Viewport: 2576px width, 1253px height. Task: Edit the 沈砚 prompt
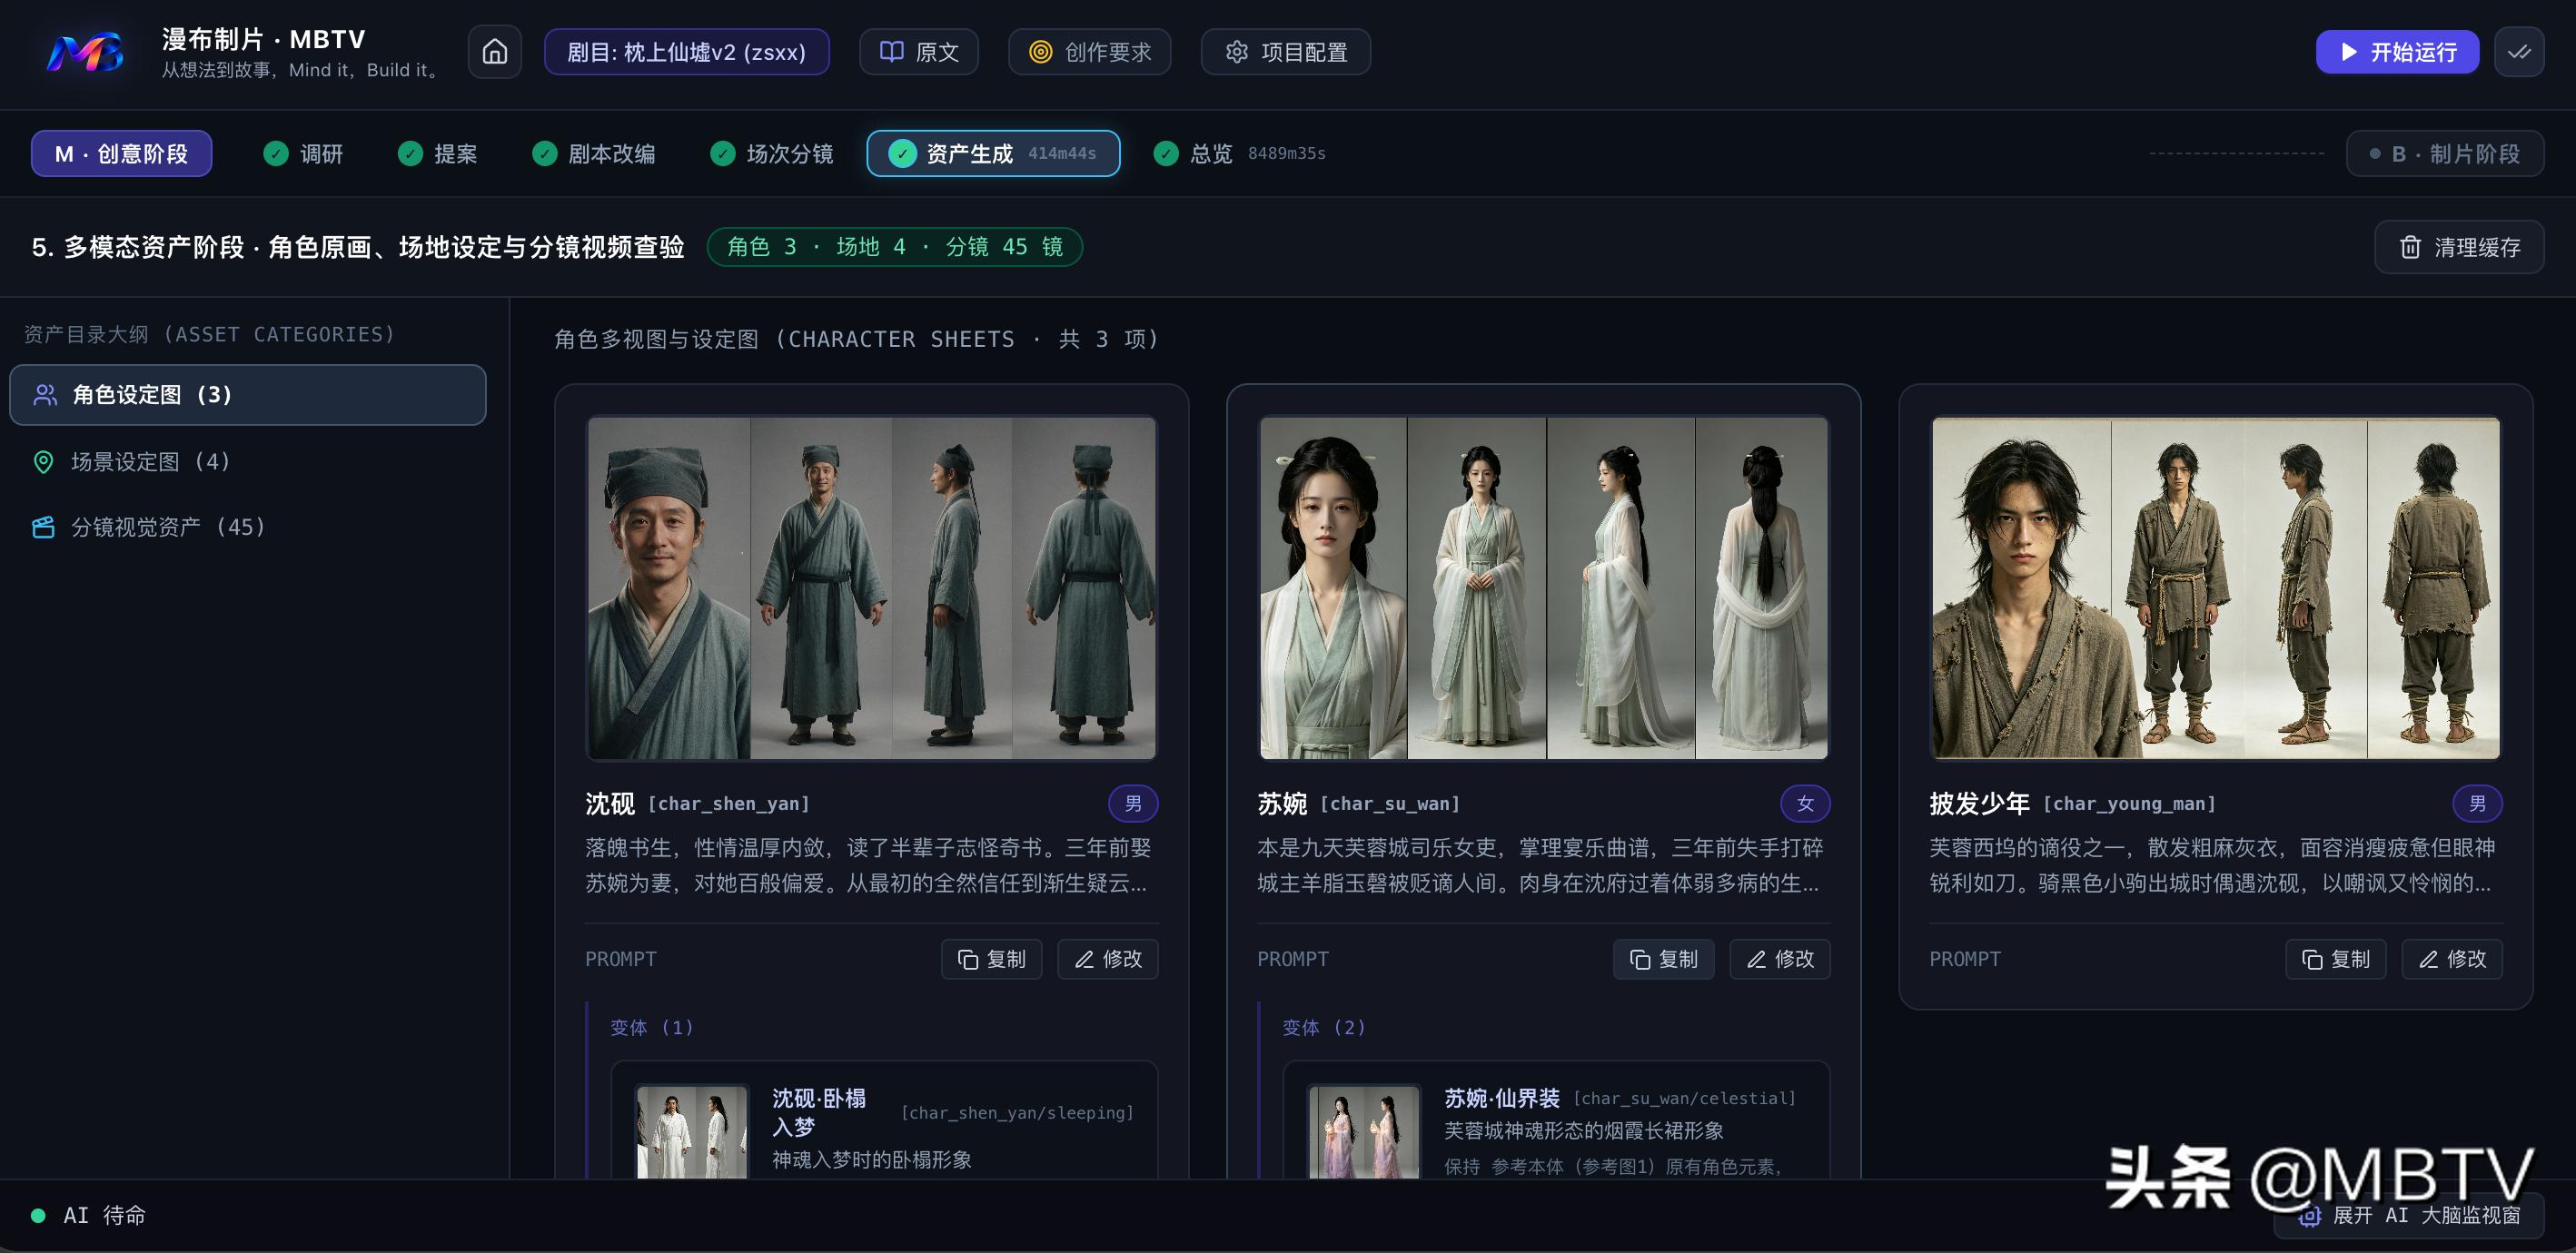1107,959
